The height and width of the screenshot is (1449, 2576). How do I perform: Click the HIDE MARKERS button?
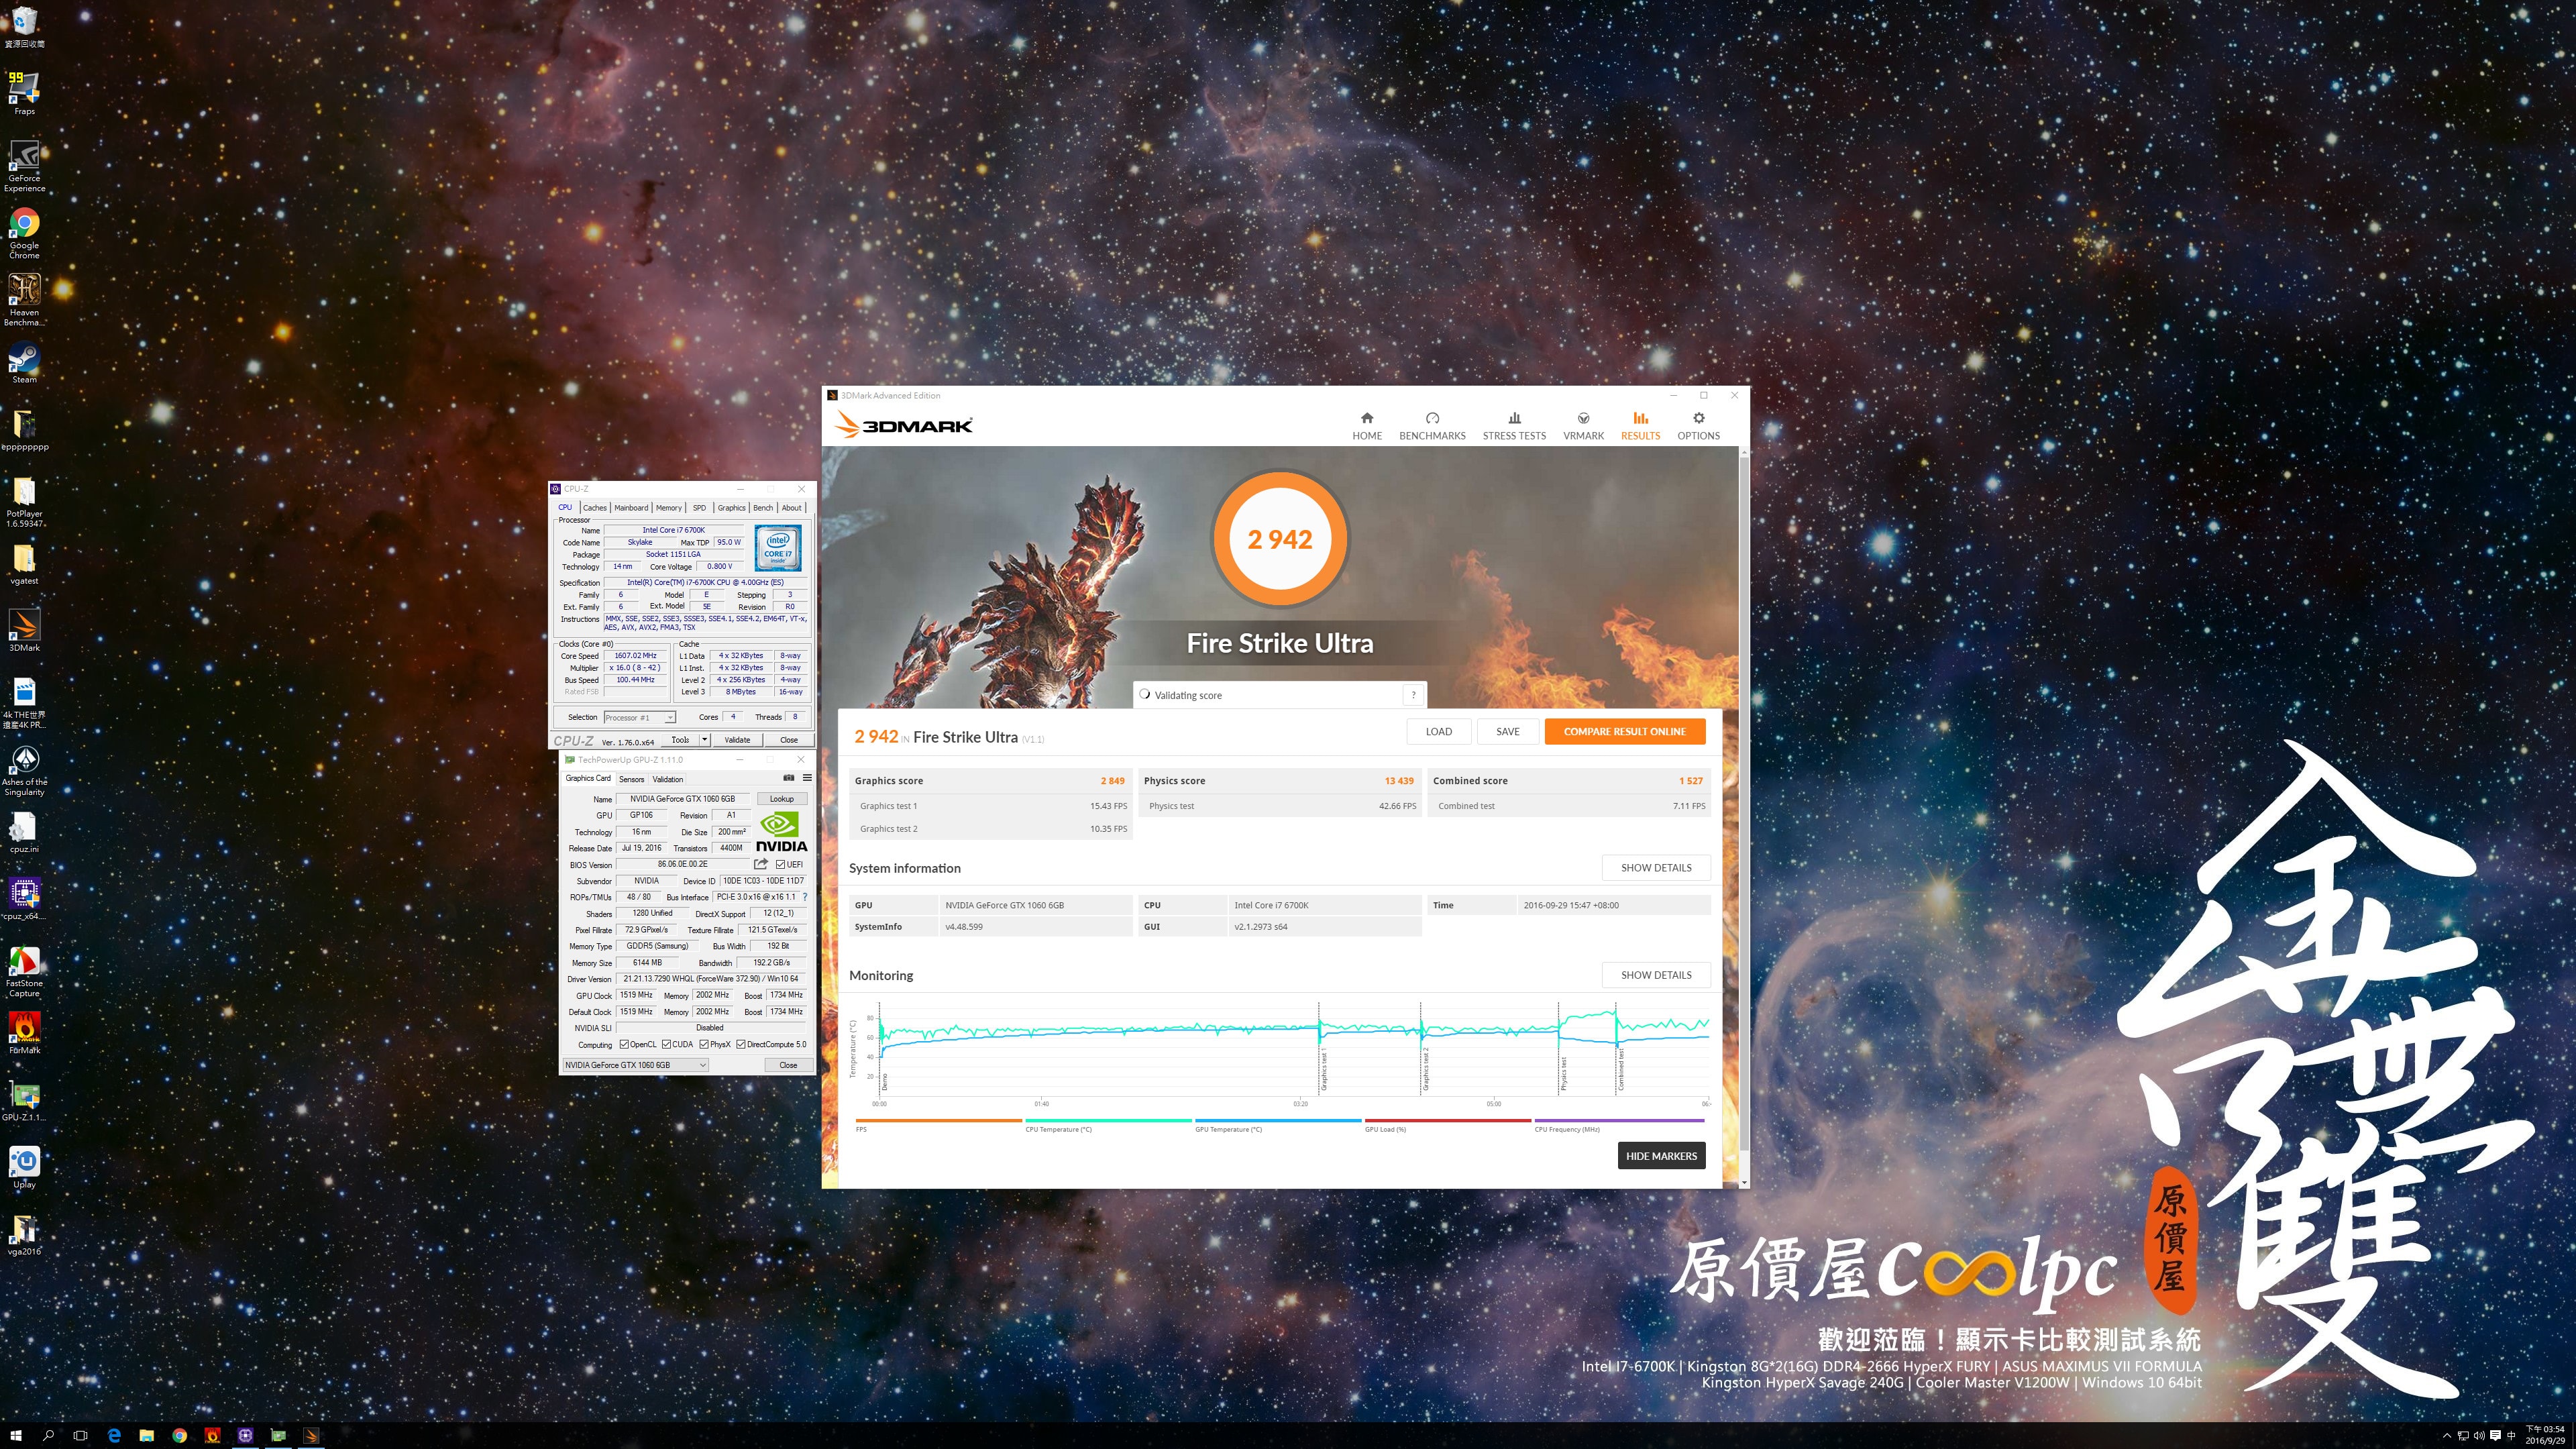[x=1661, y=1156]
